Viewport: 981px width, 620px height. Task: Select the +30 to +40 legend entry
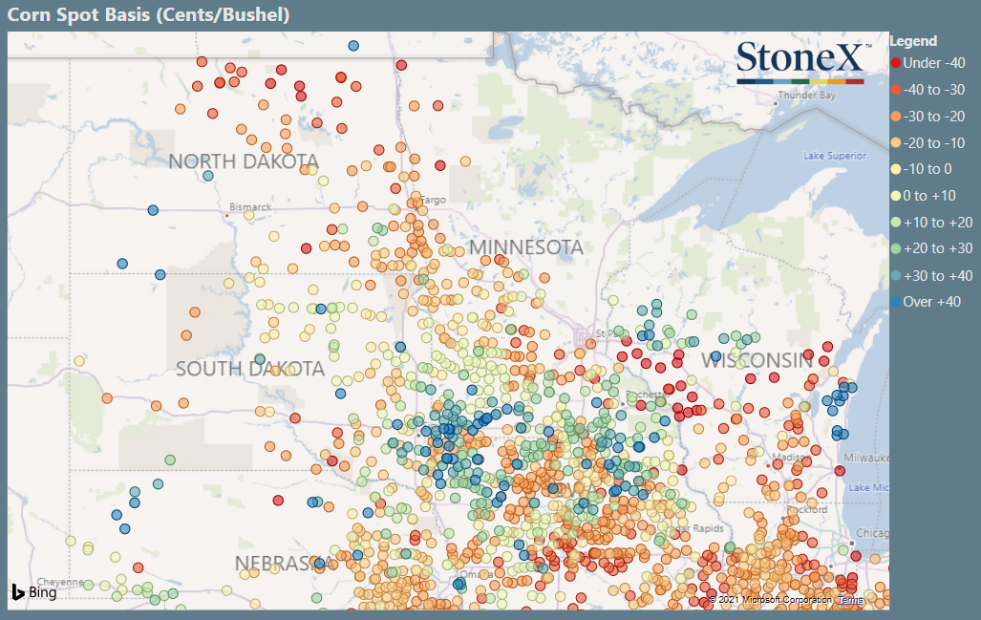[931, 275]
